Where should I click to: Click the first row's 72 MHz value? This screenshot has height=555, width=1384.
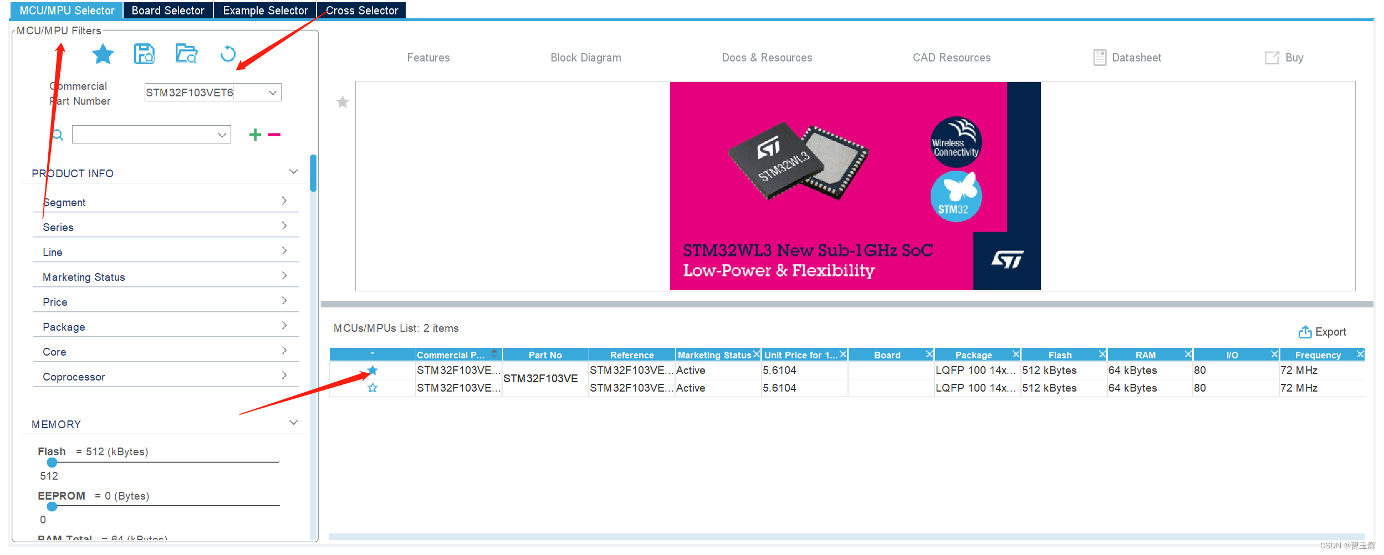click(x=1299, y=370)
